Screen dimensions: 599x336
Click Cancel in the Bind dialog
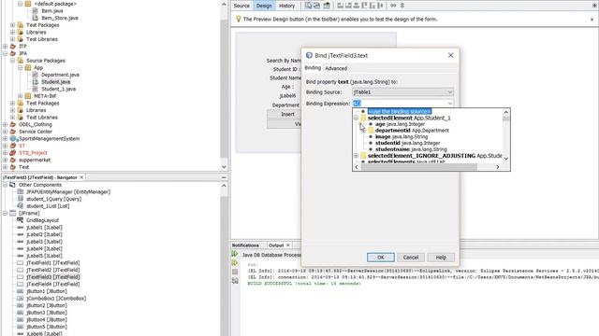(411, 258)
